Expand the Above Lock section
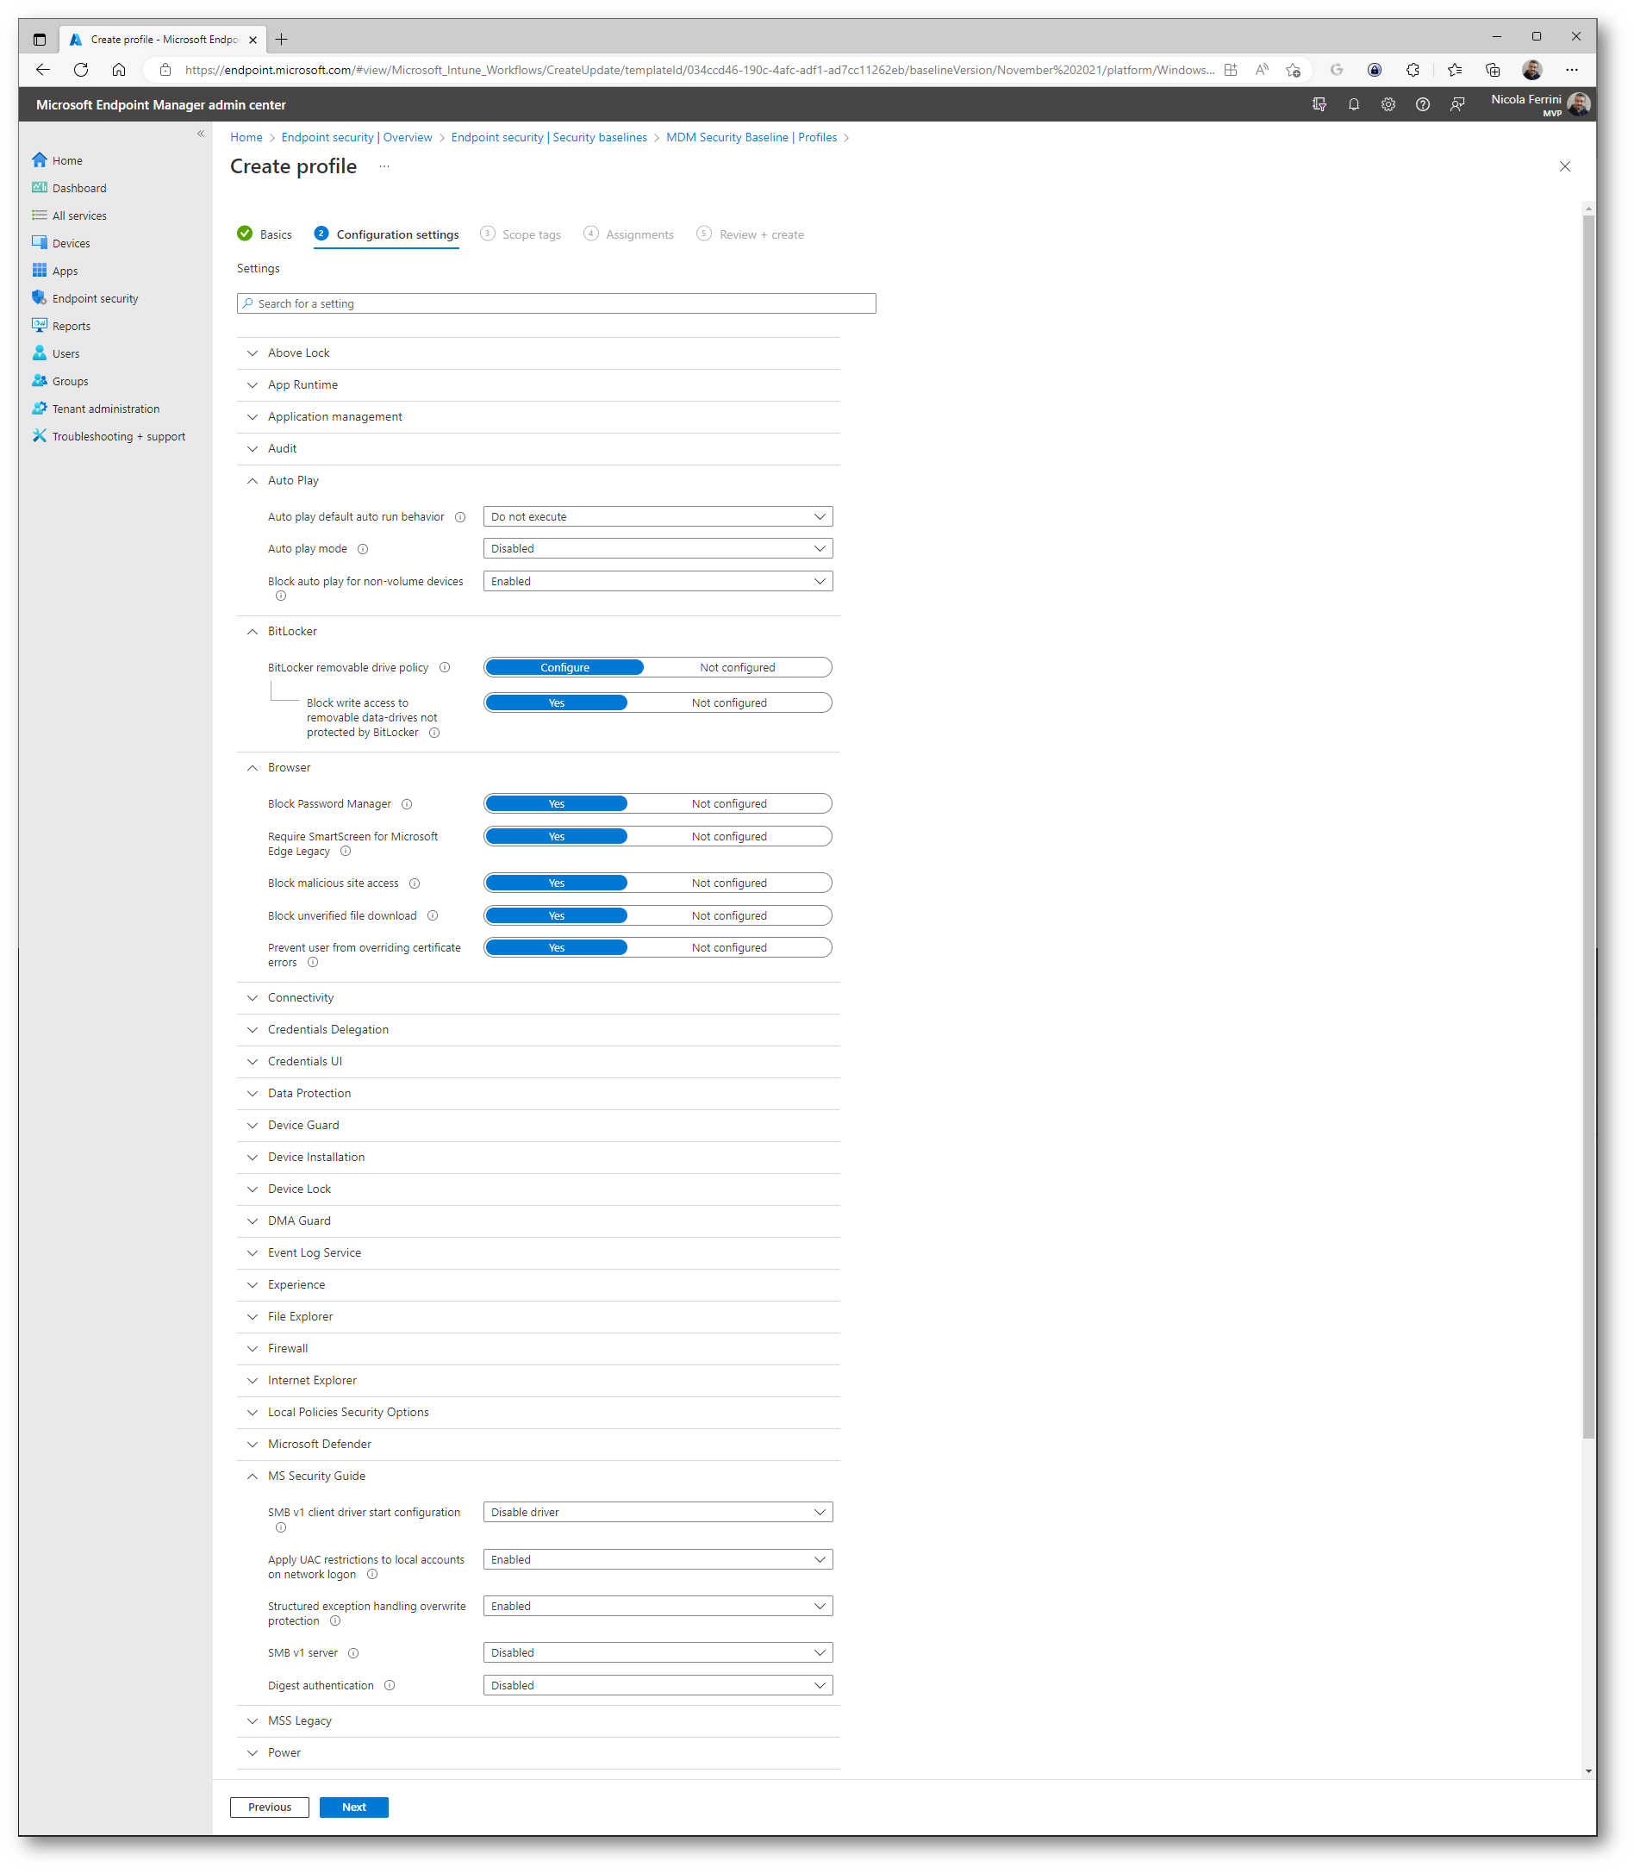1634x1873 pixels. coord(538,353)
